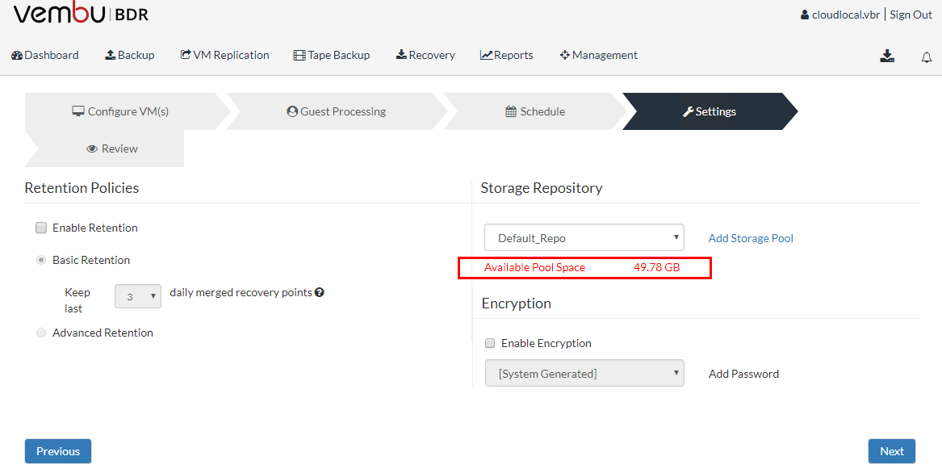Open the Tape Backup menu
This screenshot has height=473, width=942.
(x=331, y=55)
